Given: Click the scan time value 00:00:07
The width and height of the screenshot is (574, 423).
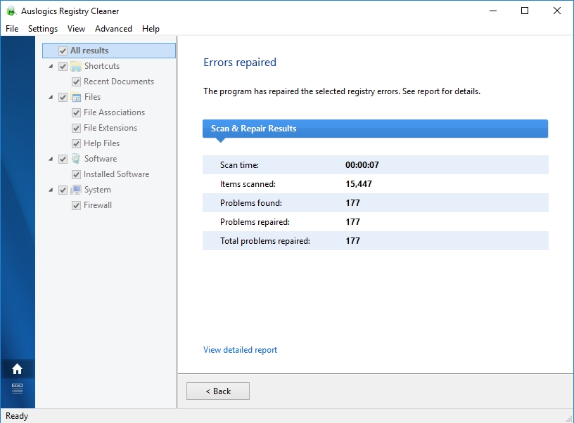Looking at the screenshot, I should pyautogui.click(x=362, y=165).
